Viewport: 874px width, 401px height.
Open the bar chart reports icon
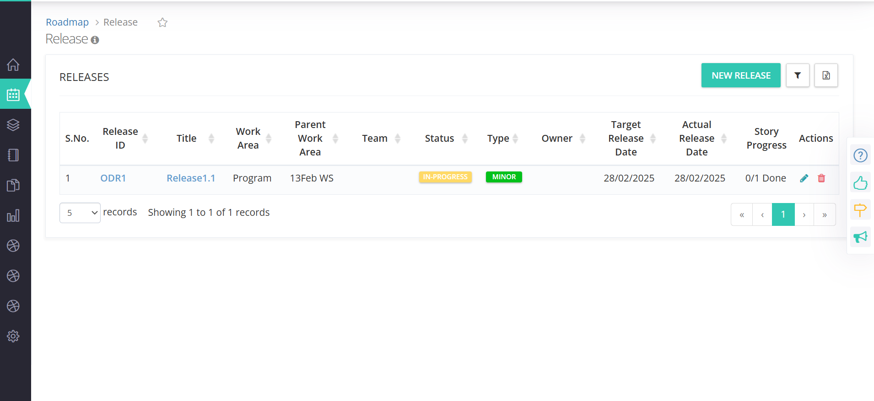[x=13, y=216]
